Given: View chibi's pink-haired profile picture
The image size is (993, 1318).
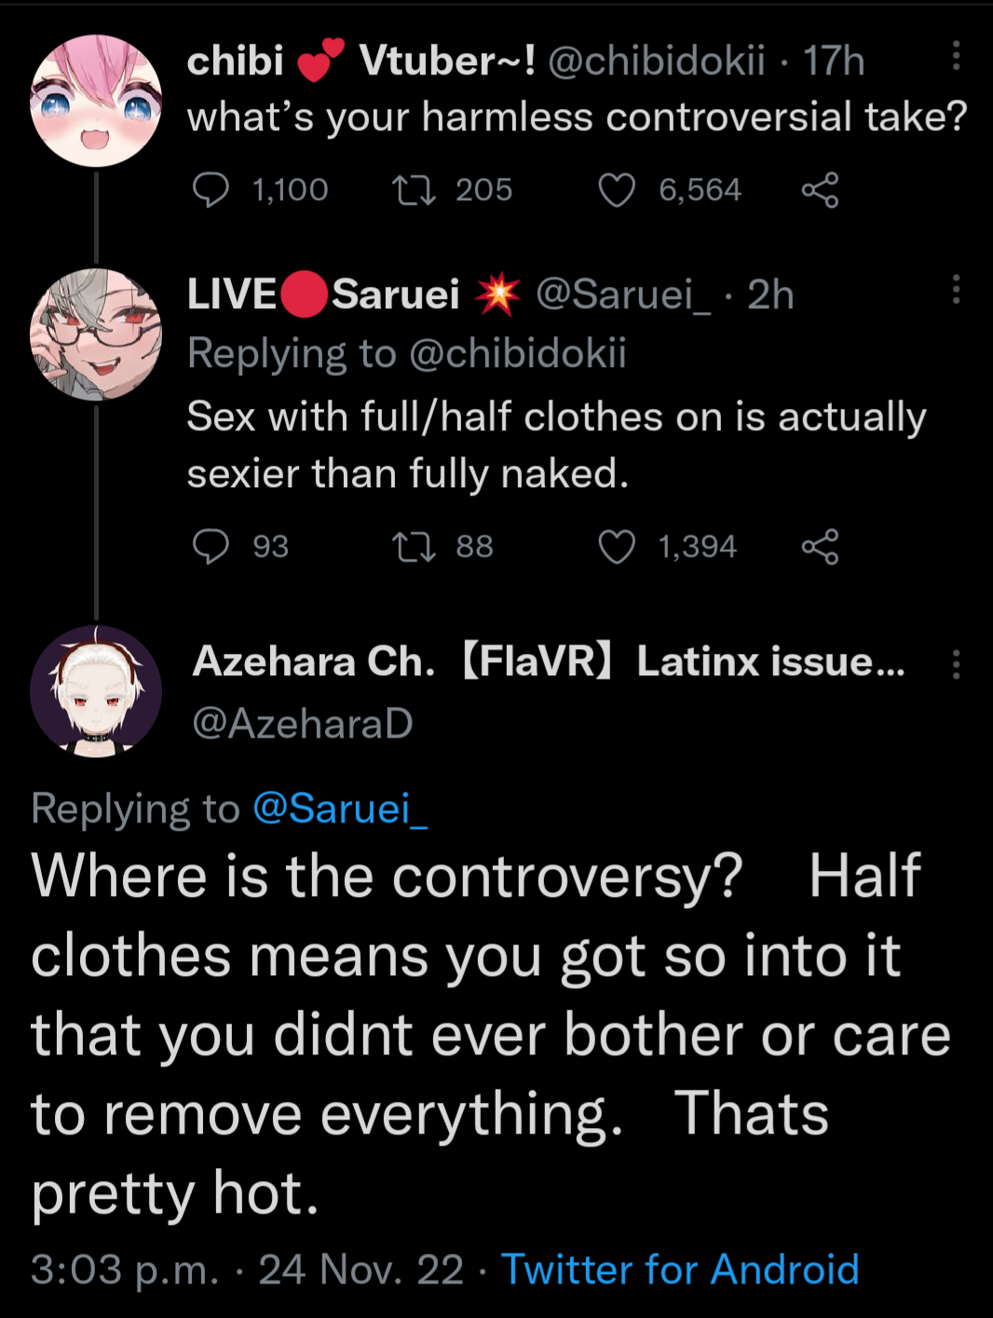Looking at the screenshot, I should (96, 101).
